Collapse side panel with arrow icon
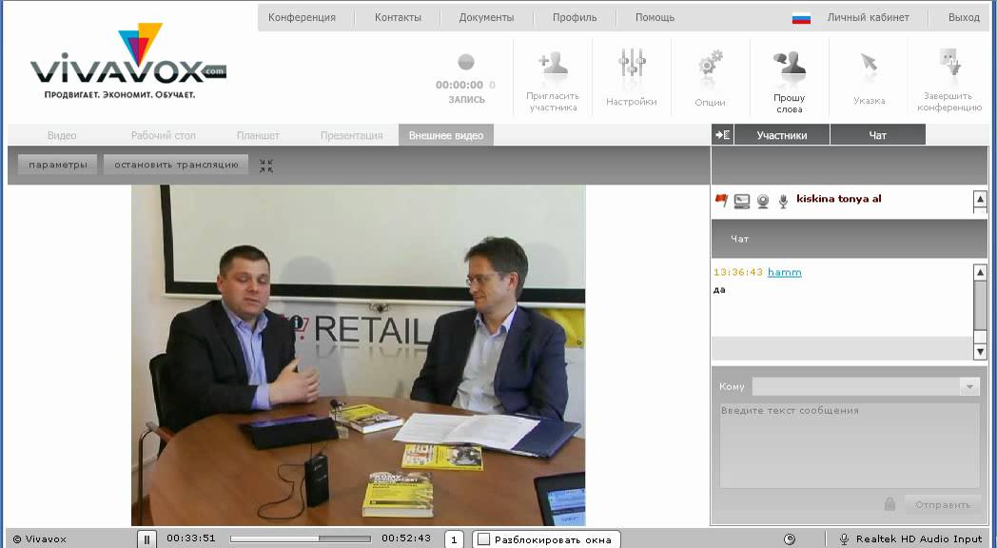 [722, 135]
